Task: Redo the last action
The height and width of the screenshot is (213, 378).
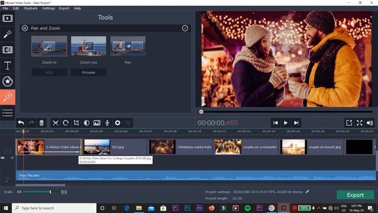Action: coord(31,123)
